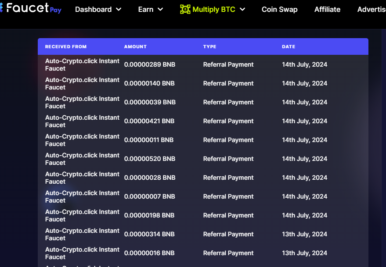Go to Coin Swap page

tap(279, 9)
